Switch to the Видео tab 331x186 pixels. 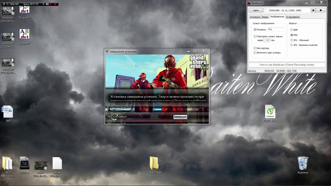click(x=265, y=17)
